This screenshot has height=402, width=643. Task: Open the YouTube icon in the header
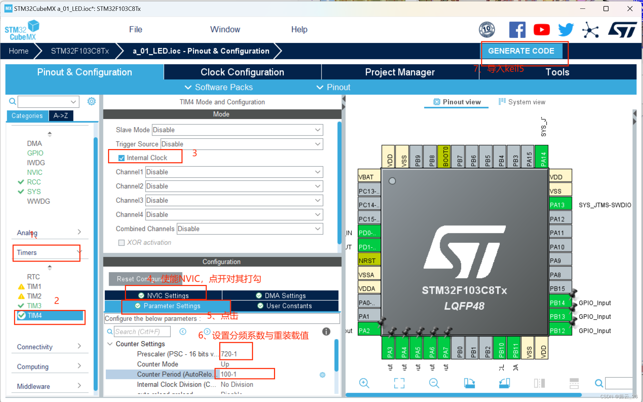541,29
